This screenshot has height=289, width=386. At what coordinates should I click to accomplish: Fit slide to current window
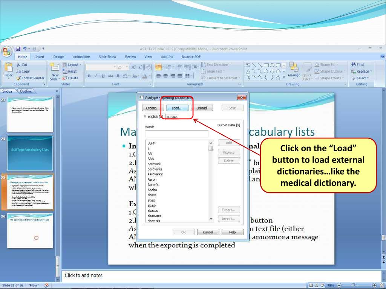(x=382, y=285)
